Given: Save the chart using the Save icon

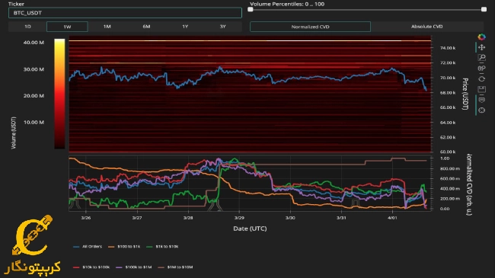Looking at the screenshot, I should pyautogui.click(x=481, y=89).
